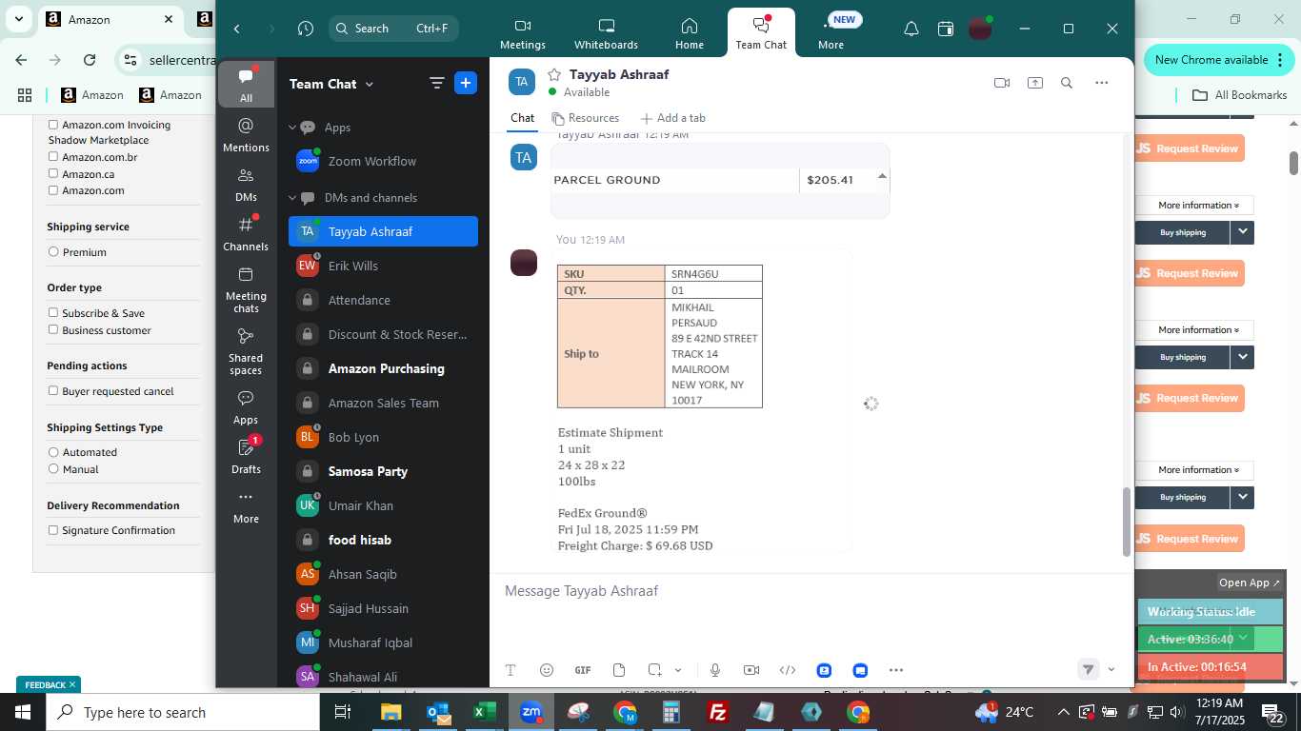Check the Signature Confirmation box
The width and height of the screenshot is (1301, 731).
coord(53,530)
